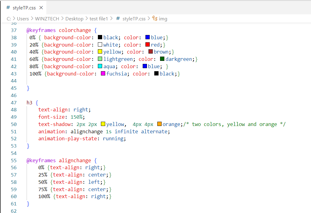Image resolution: width=311 pixels, height=213 pixels.
Task: Click the infinite keyword on line 51
Action: tap(126, 132)
